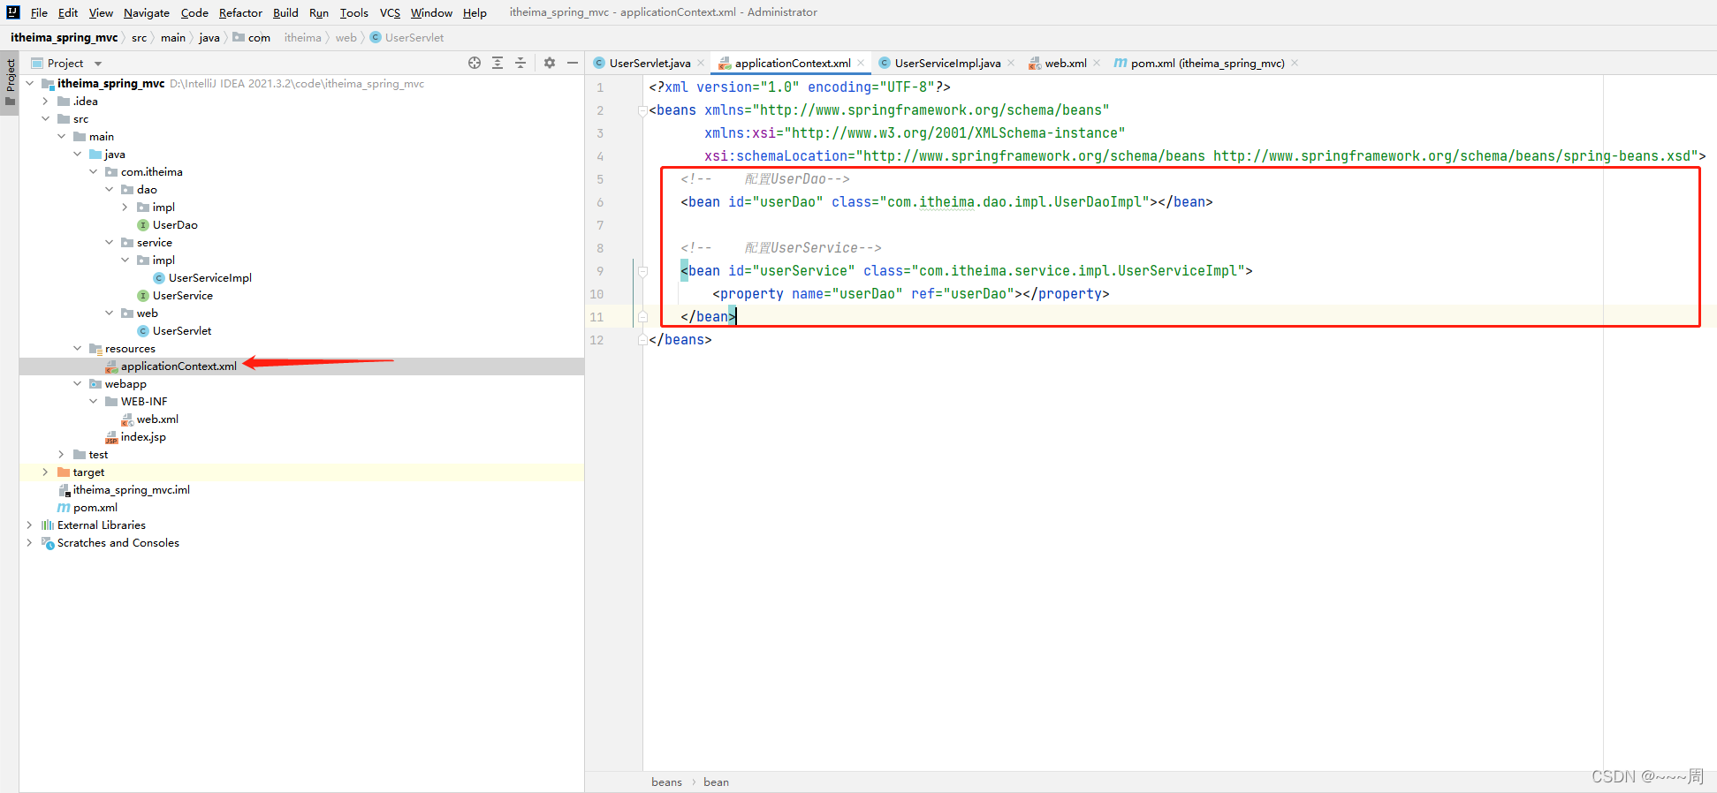Select the webapp folder
This screenshot has height=793, width=1717.
tap(125, 384)
